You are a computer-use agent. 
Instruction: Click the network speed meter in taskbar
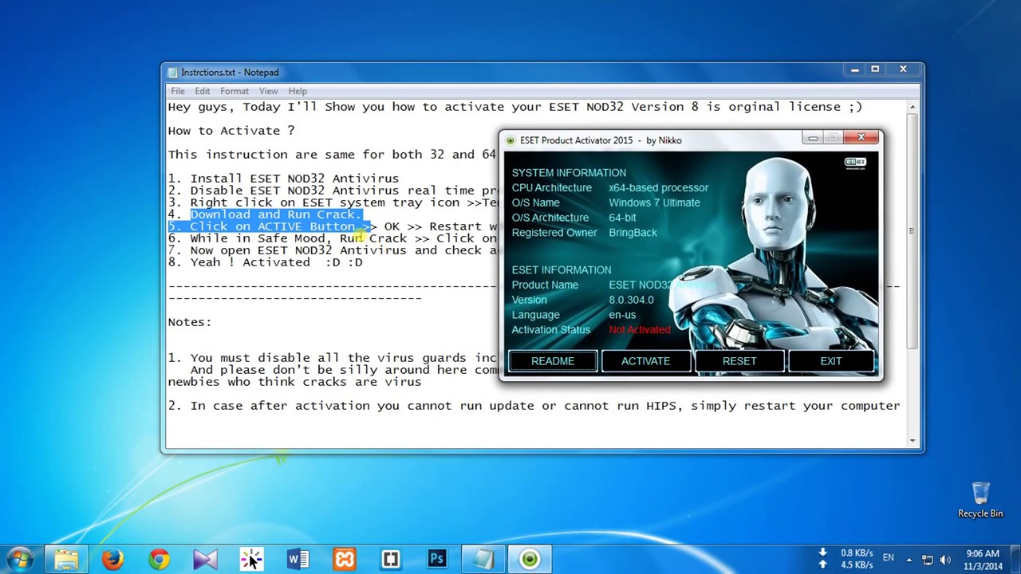tap(847, 559)
